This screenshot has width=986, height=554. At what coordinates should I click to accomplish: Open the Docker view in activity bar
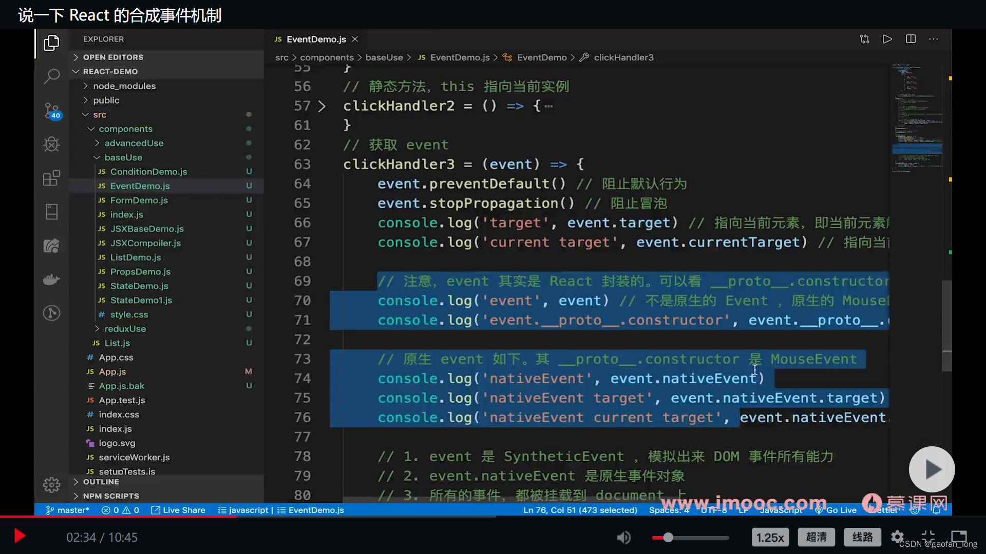(51, 280)
